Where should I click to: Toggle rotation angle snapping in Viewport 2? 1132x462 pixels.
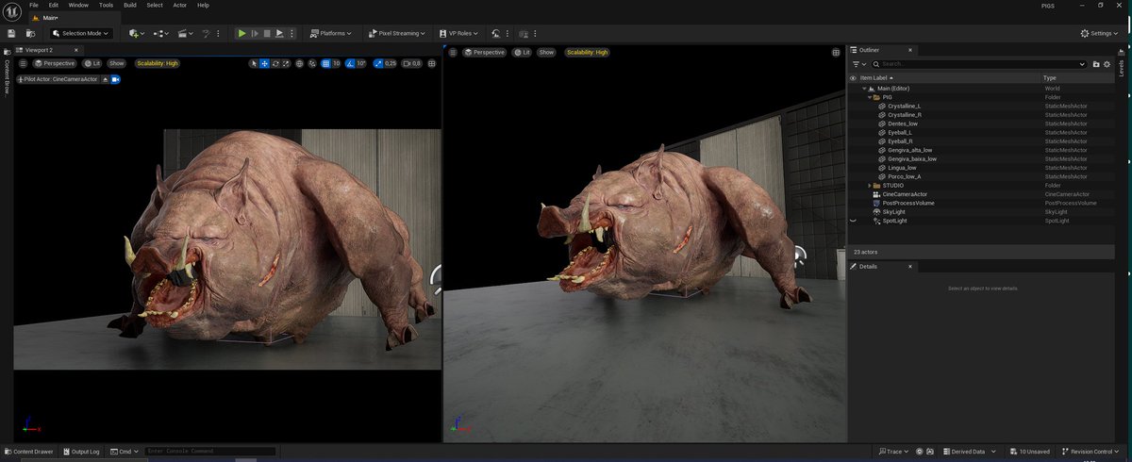[x=350, y=63]
